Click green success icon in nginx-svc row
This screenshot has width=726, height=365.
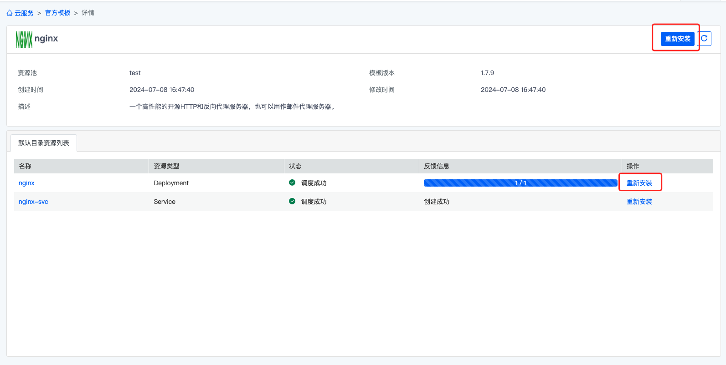pos(292,201)
